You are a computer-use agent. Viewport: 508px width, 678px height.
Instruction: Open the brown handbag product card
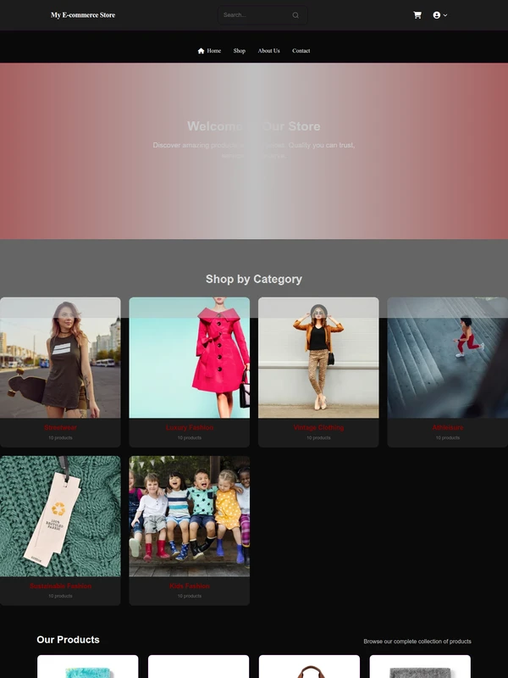pos(309,666)
